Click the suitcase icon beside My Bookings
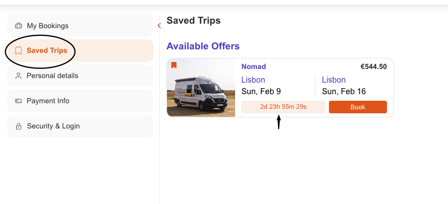Image resolution: width=448 pixels, height=204 pixels. 19,26
